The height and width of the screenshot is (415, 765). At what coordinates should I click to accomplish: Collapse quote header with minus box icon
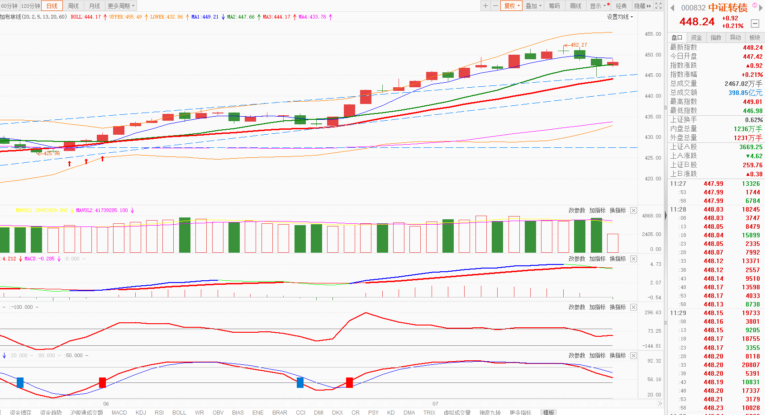tap(755, 24)
